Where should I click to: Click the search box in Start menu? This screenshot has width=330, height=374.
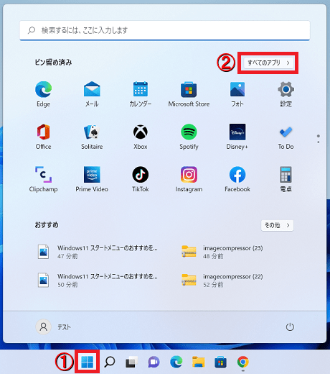tap(165, 30)
